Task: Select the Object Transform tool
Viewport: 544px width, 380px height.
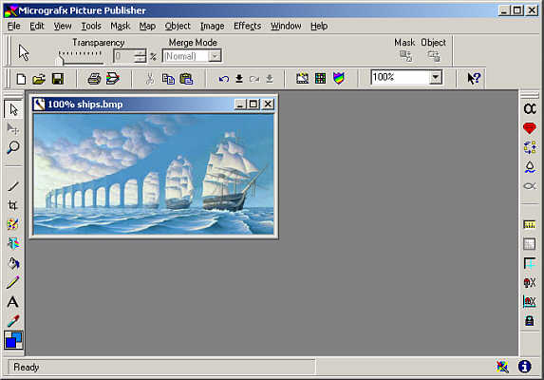Action: (13, 129)
